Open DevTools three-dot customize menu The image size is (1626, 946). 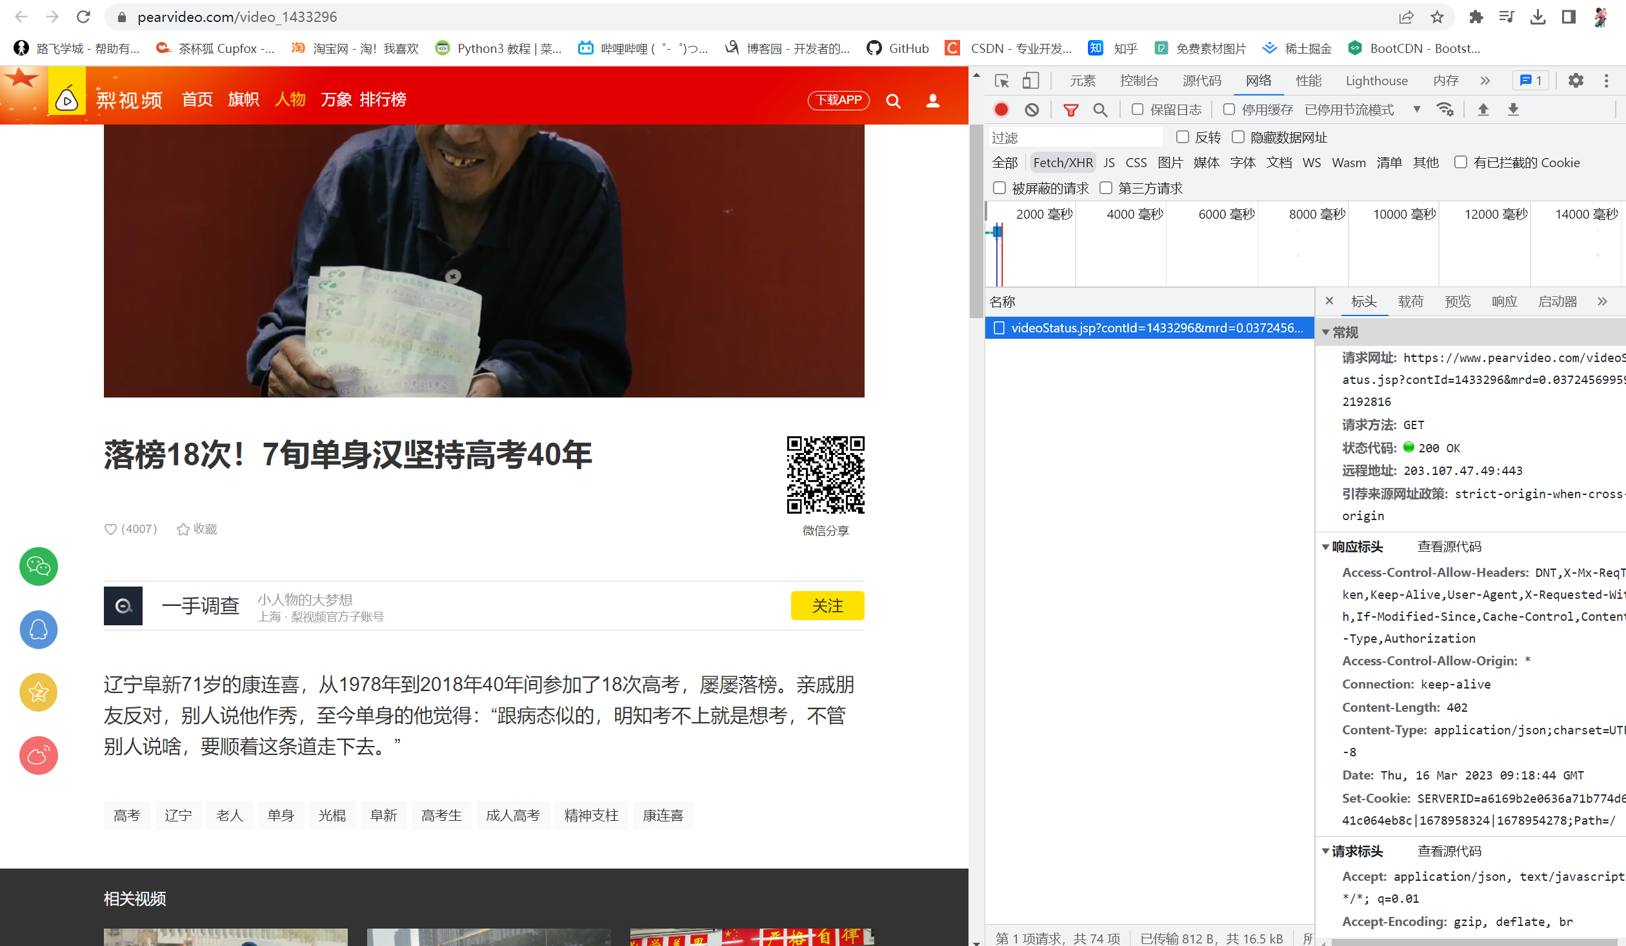(x=1607, y=81)
